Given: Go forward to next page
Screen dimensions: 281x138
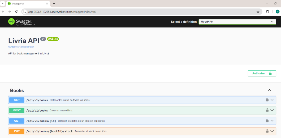Looking at the screenshot, I should click(x=10, y=12).
